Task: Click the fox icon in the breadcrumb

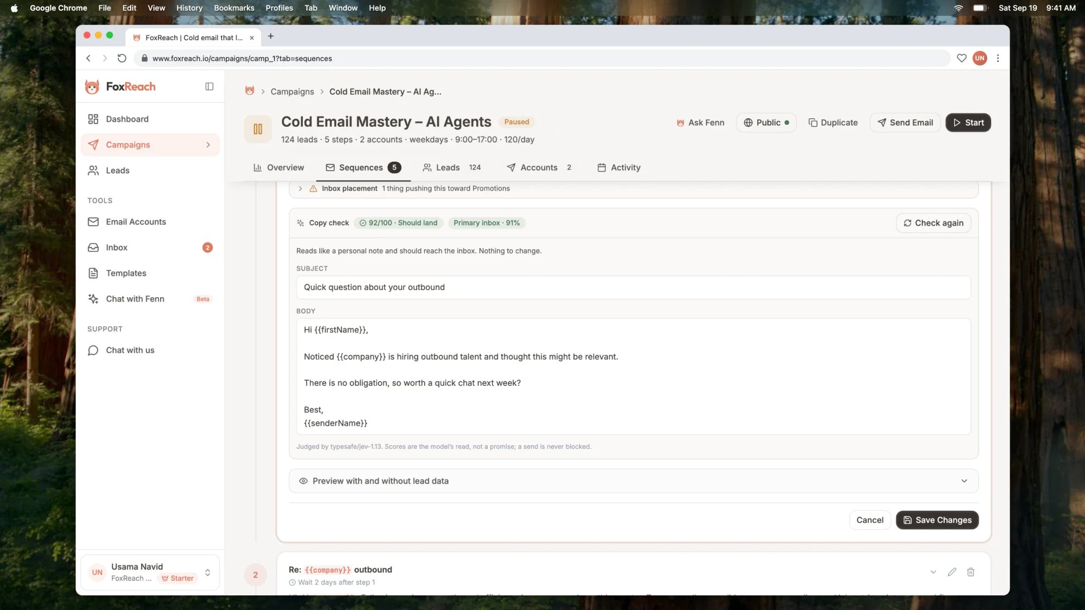Action: (250, 91)
